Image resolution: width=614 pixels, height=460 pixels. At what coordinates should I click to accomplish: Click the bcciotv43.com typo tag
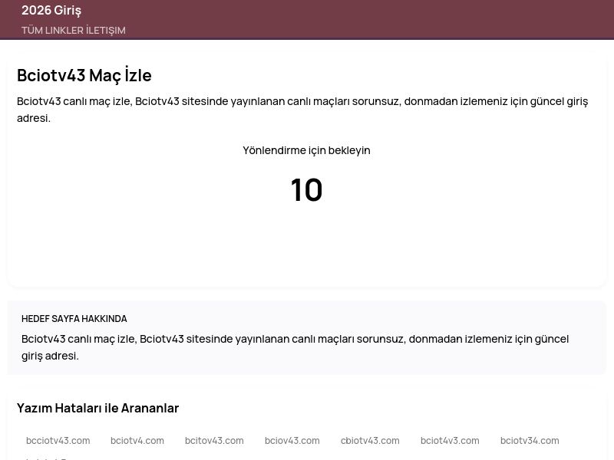58,440
